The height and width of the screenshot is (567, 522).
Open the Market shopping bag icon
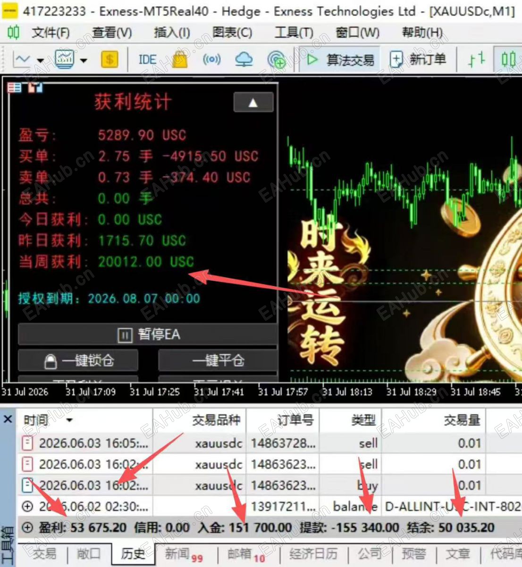[179, 59]
